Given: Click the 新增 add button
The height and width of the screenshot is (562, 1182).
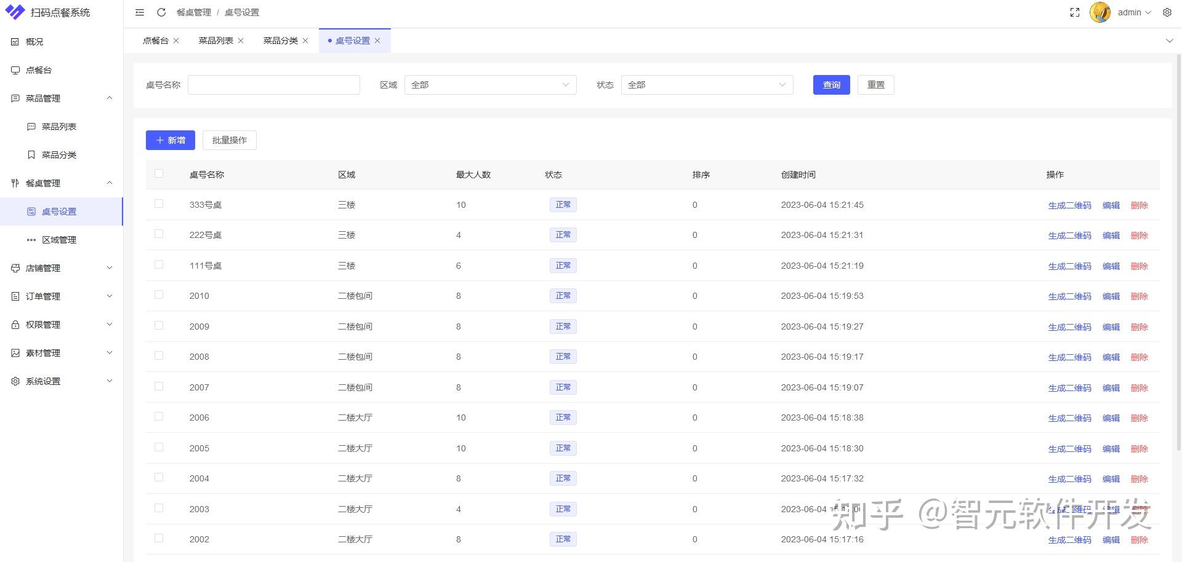Looking at the screenshot, I should [x=171, y=140].
